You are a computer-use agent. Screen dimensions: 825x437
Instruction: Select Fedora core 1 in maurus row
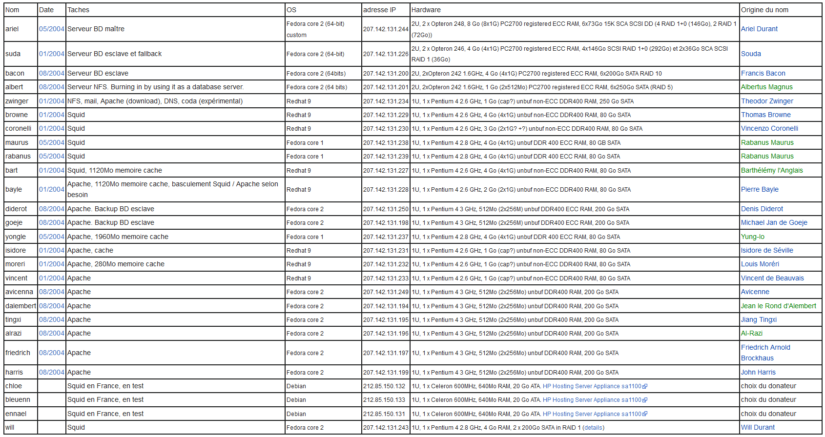tap(305, 143)
